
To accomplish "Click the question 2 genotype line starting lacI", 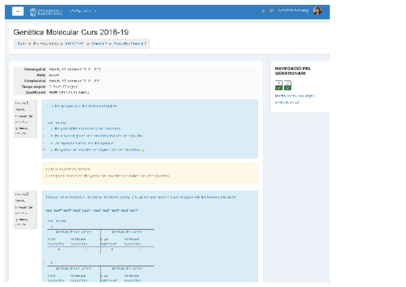I will coord(92,211).
